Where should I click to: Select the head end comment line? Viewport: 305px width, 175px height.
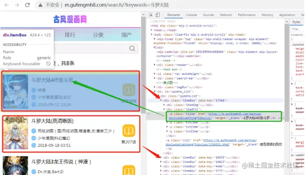pos(169,69)
